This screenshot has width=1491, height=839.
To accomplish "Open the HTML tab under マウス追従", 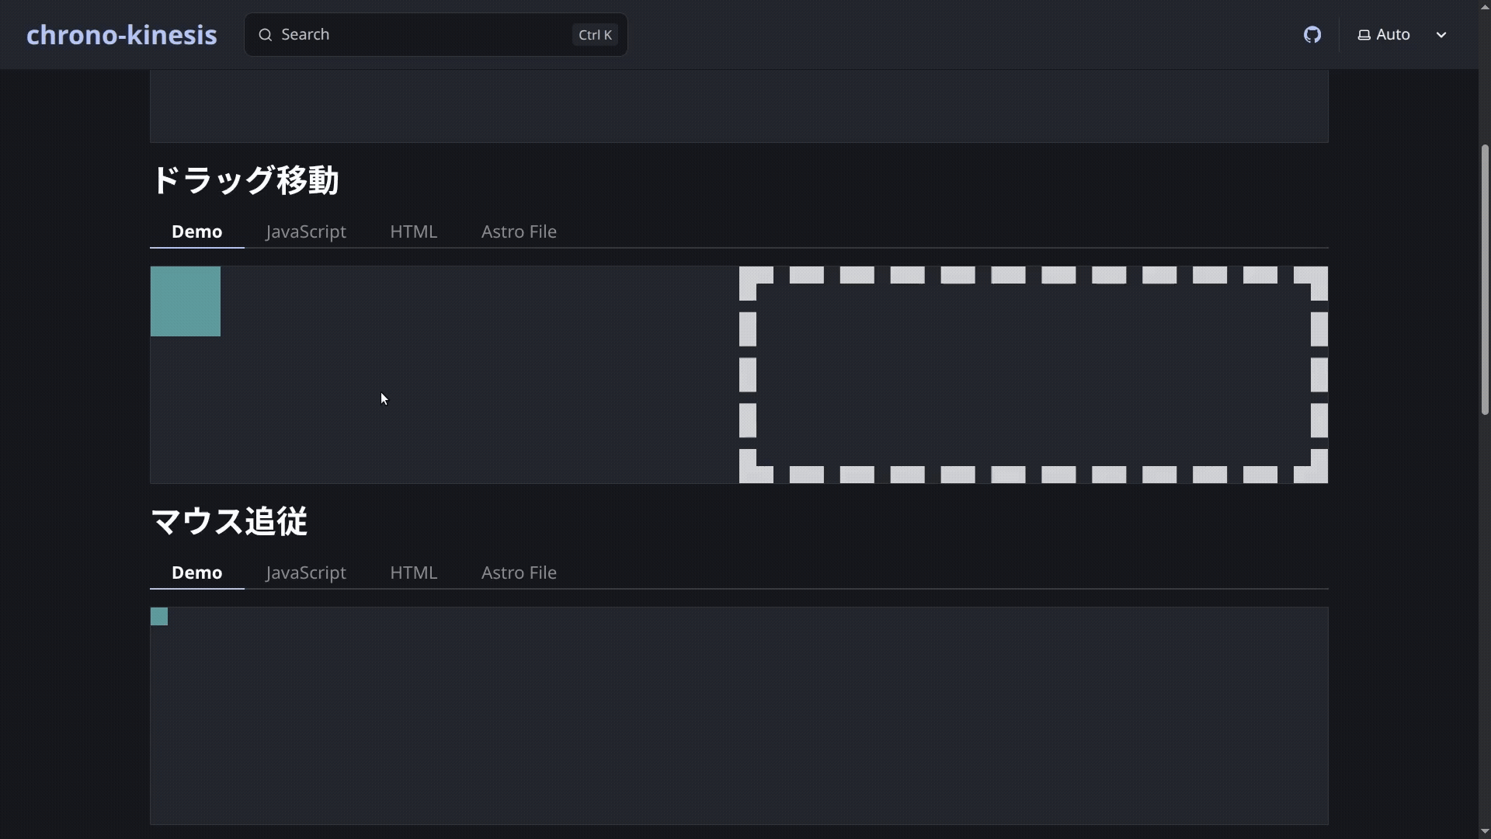I will pos(413,573).
